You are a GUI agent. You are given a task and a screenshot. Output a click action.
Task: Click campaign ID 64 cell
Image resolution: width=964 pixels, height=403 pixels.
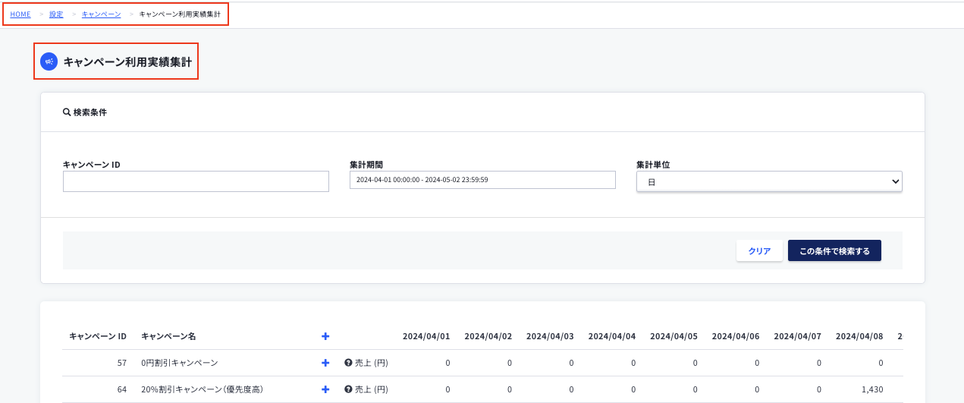click(122, 389)
